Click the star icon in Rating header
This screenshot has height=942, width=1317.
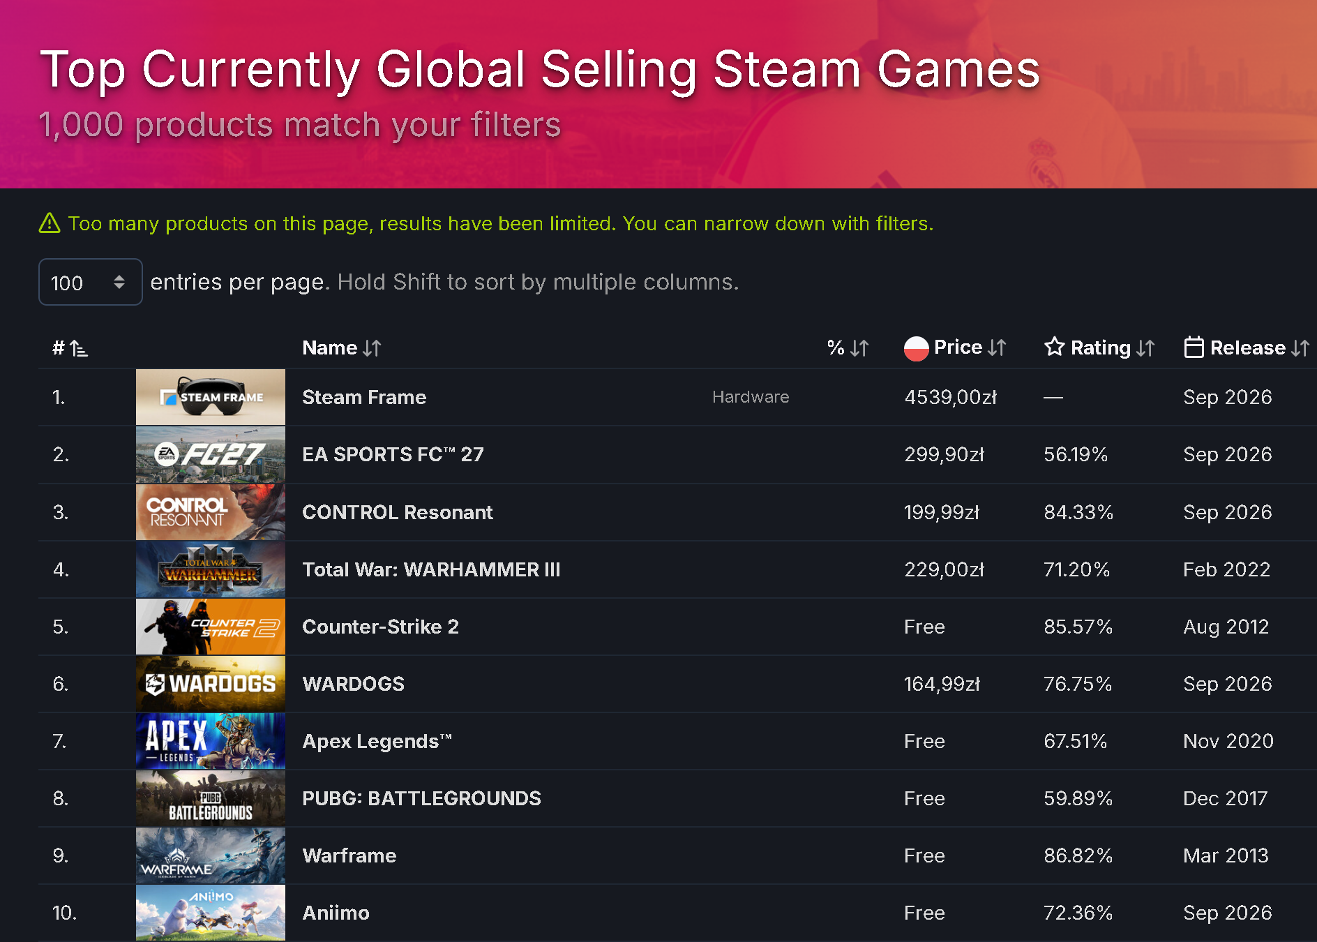click(1054, 347)
